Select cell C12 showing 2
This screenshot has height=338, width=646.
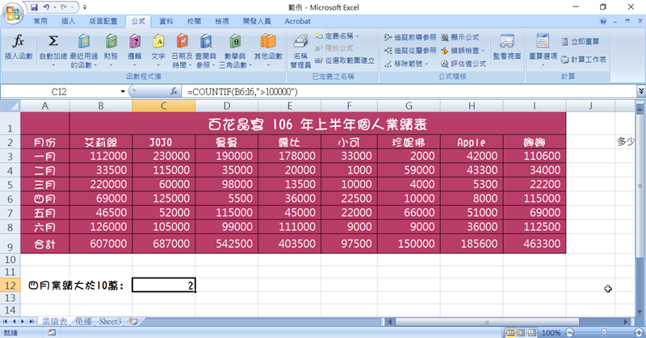coord(164,285)
